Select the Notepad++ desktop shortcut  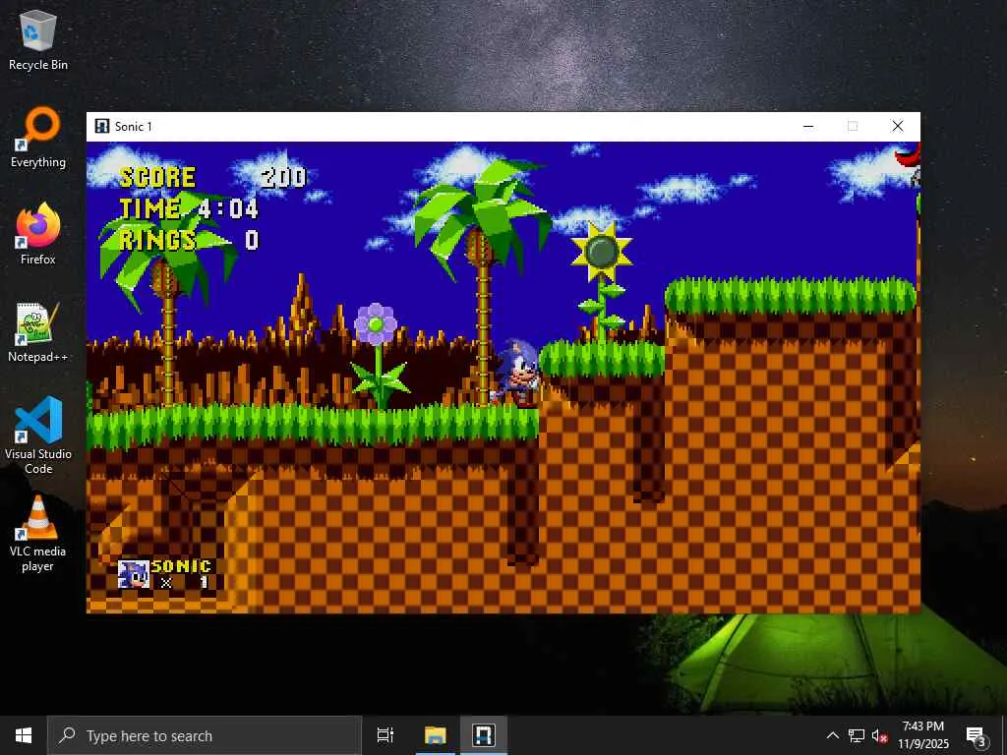pos(38,332)
